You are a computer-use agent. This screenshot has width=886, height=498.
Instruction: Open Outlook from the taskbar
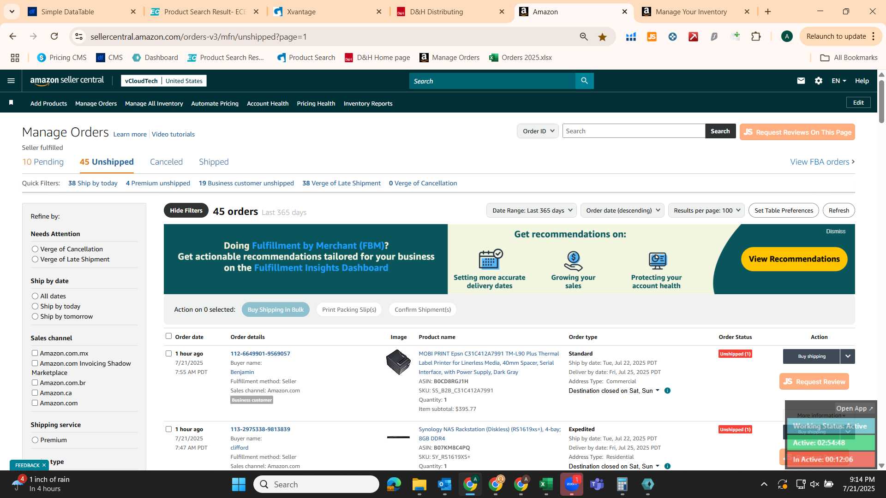[x=444, y=484]
